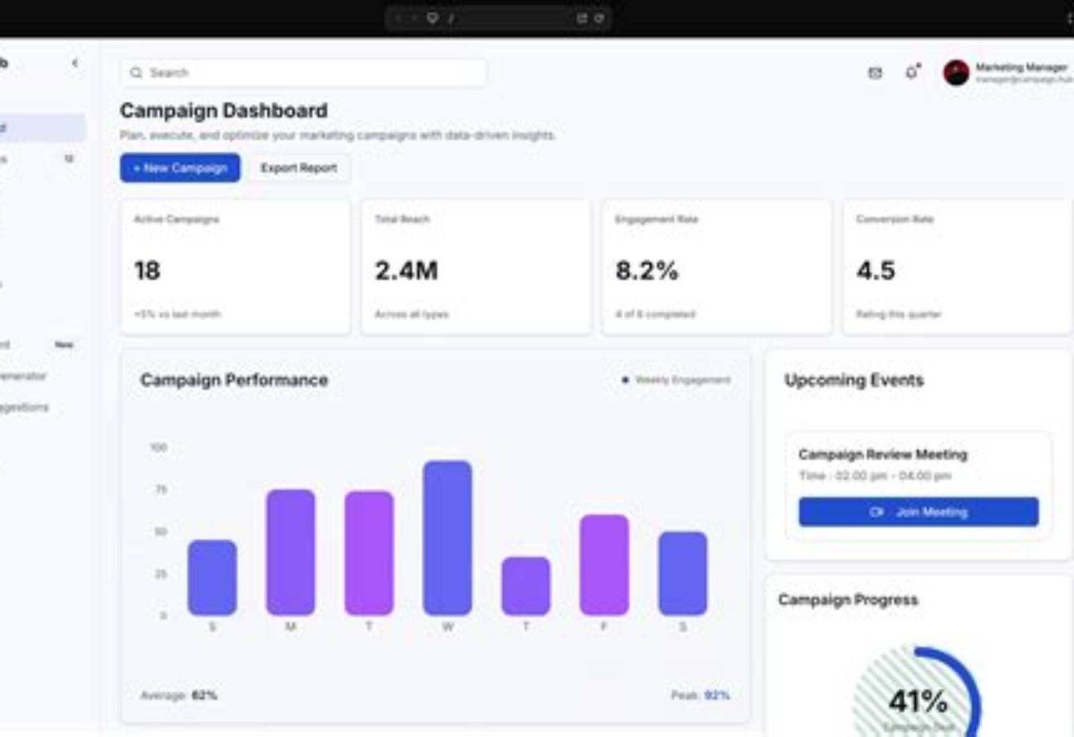The image size is (1074, 737).
Task: Click the browser reload icon
Action: (x=599, y=18)
